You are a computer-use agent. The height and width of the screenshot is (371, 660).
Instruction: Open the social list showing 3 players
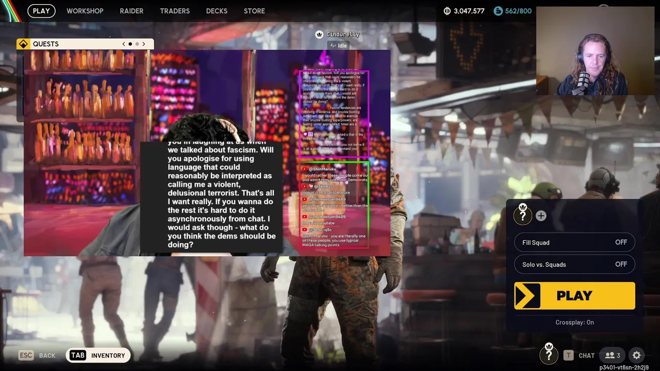coord(613,356)
